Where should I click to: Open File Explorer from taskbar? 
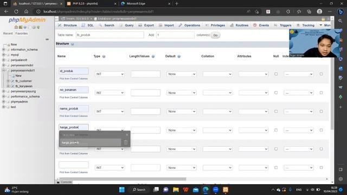coord(176,190)
